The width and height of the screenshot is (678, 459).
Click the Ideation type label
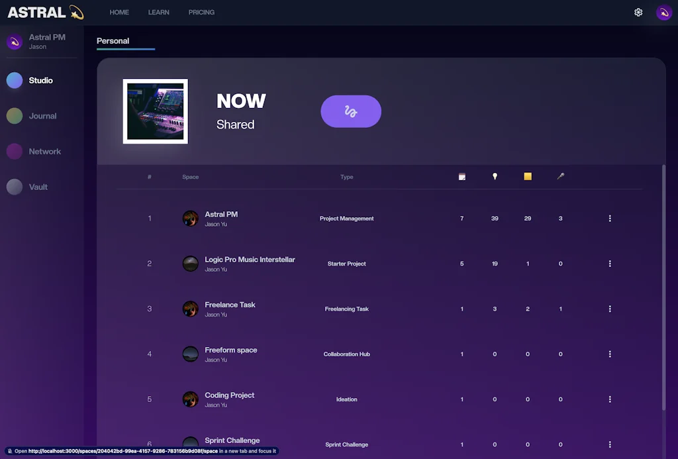click(347, 399)
